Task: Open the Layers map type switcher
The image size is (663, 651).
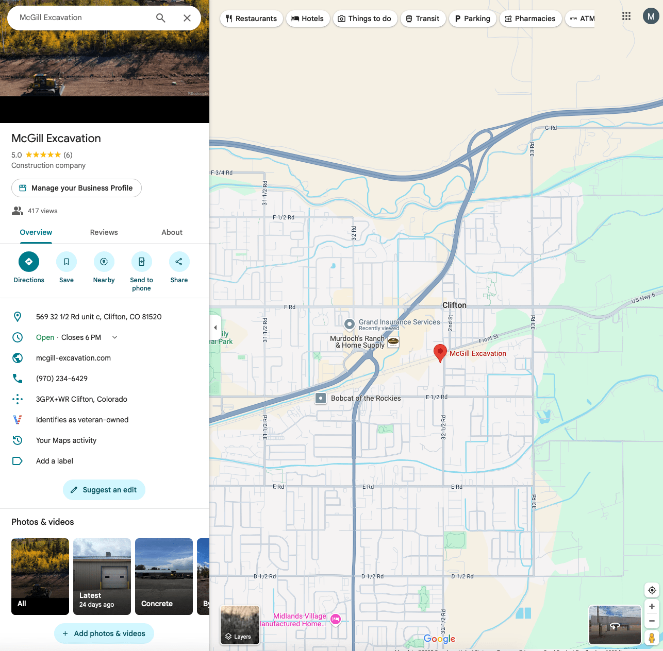Action: (240, 625)
